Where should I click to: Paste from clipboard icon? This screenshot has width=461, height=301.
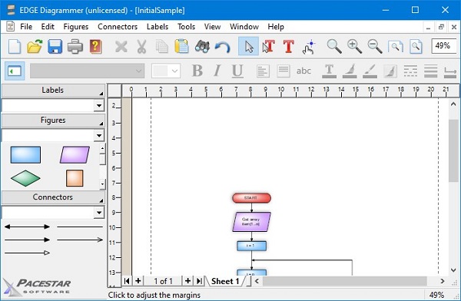pyautogui.click(x=181, y=46)
